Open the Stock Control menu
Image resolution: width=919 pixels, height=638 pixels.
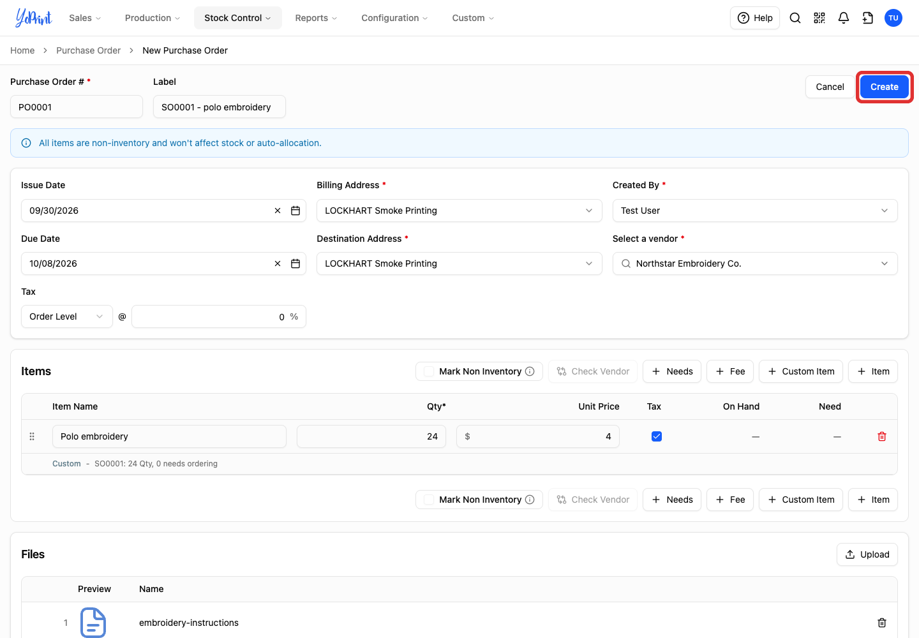point(237,18)
